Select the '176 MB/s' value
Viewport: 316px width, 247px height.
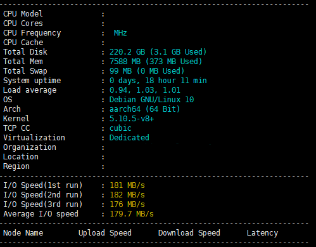pyautogui.click(x=127, y=204)
